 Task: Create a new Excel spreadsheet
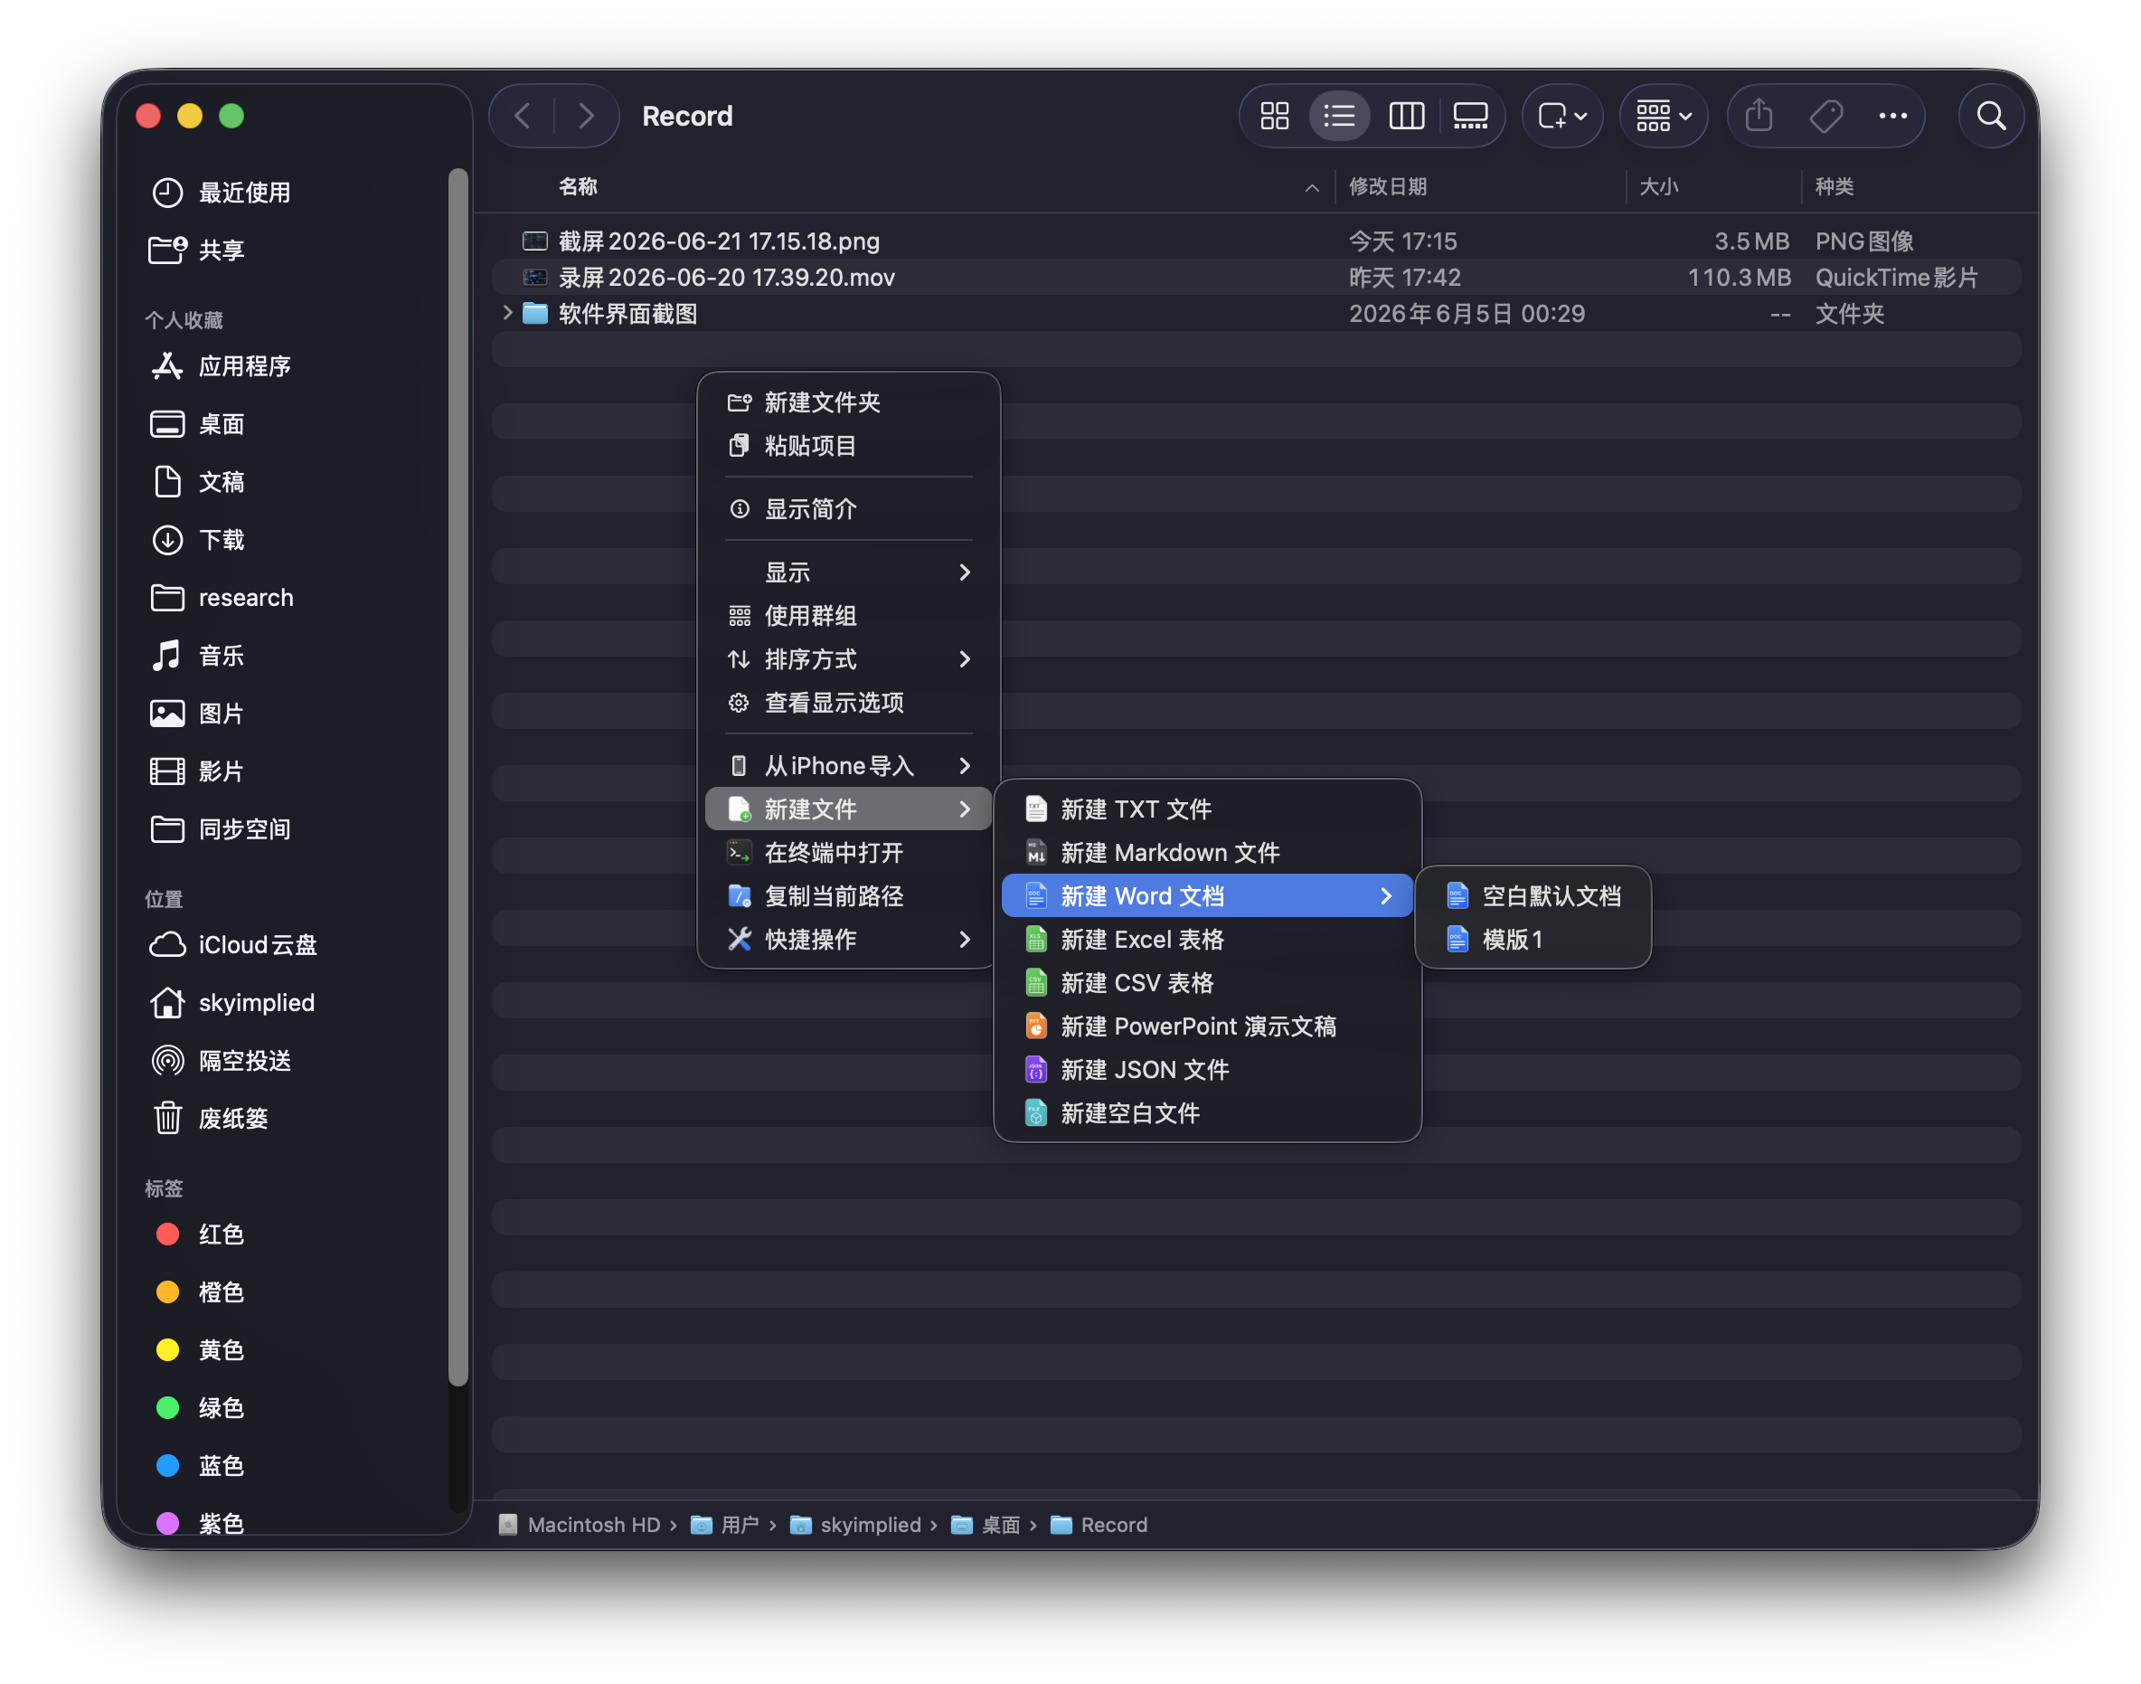pos(1206,939)
